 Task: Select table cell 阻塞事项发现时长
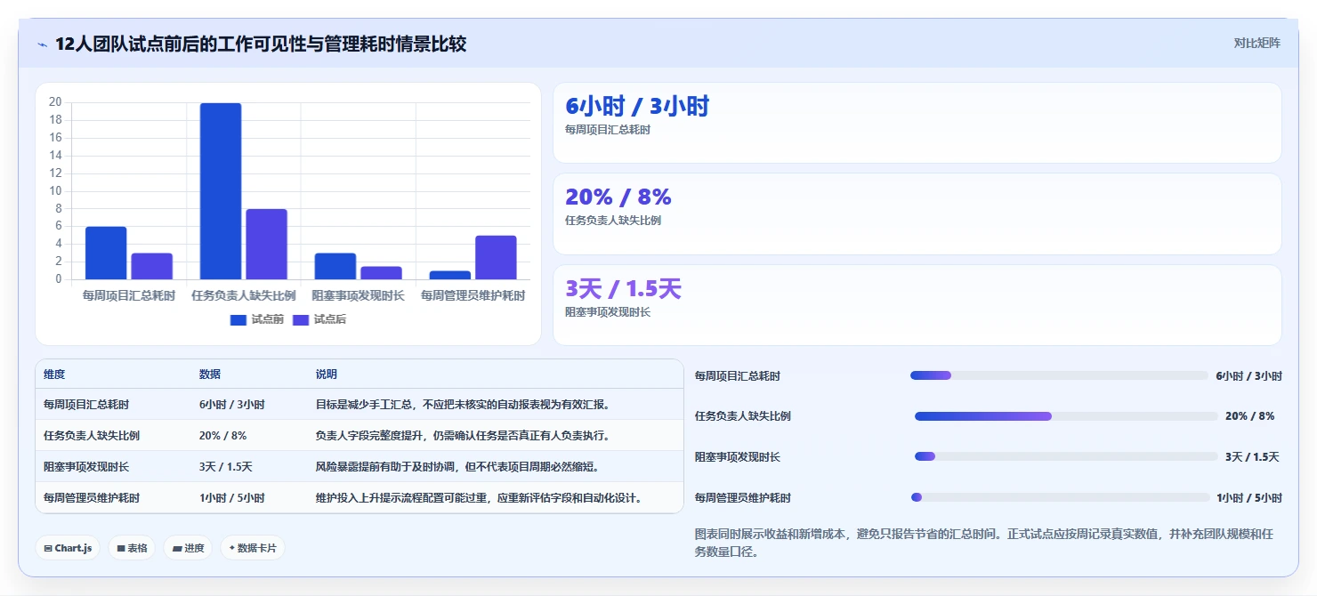86,467
